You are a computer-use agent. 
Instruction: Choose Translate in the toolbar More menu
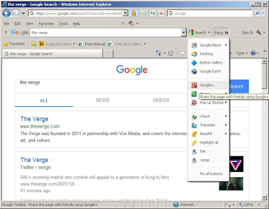point(207,125)
